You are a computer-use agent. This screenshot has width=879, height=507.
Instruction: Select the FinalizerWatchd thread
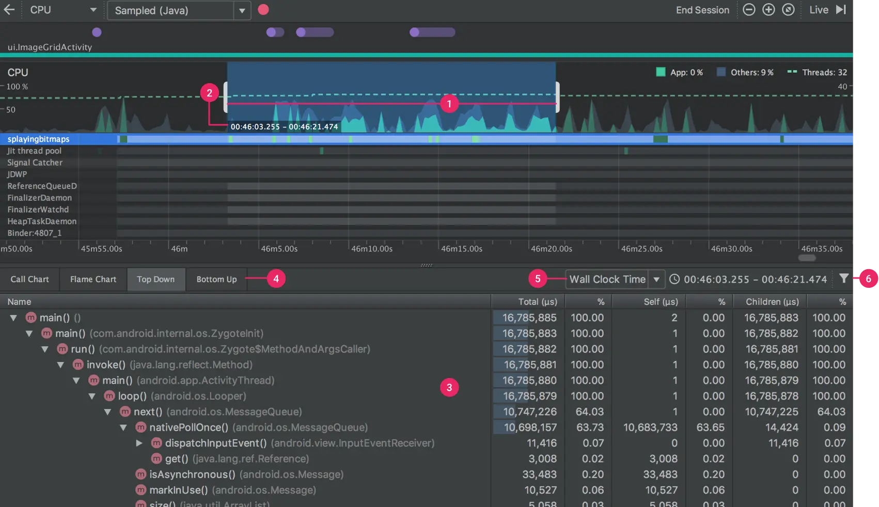coord(426,209)
